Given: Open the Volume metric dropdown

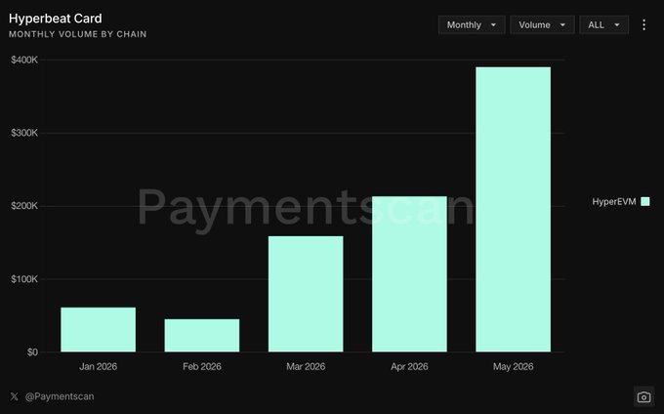Looking at the screenshot, I should click(542, 25).
